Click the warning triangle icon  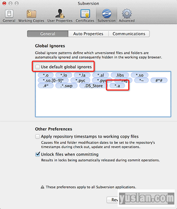[42, 187]
